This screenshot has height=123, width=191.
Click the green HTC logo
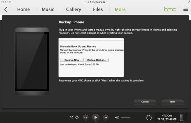170,9
